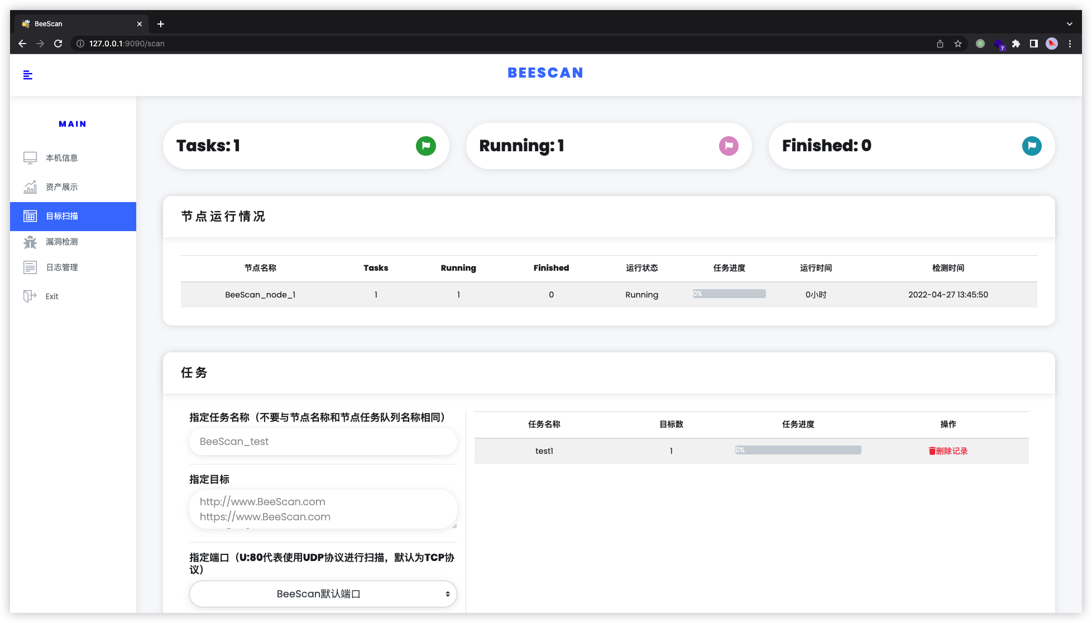This screenshot has width=1092, height=623.
Task: Expand the BeeScan默认端口 dropdown
Action: pos(323,594)
